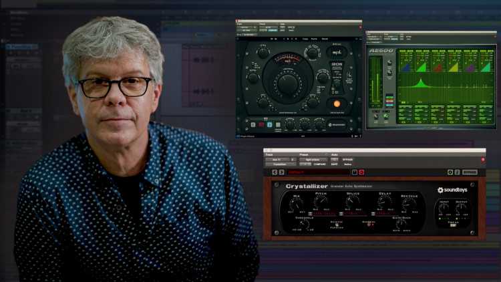Open the Splice tempo-sync menu button
Screen dimensions: 501x282
341,214
